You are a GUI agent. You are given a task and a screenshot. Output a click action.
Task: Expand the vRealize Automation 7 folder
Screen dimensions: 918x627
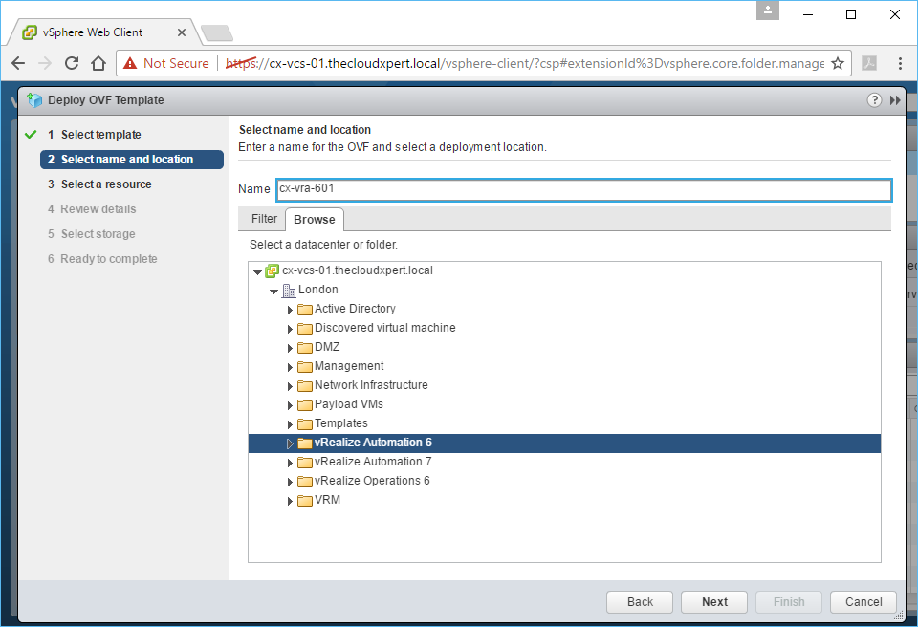pyautogui.click(x=290, y=463)
